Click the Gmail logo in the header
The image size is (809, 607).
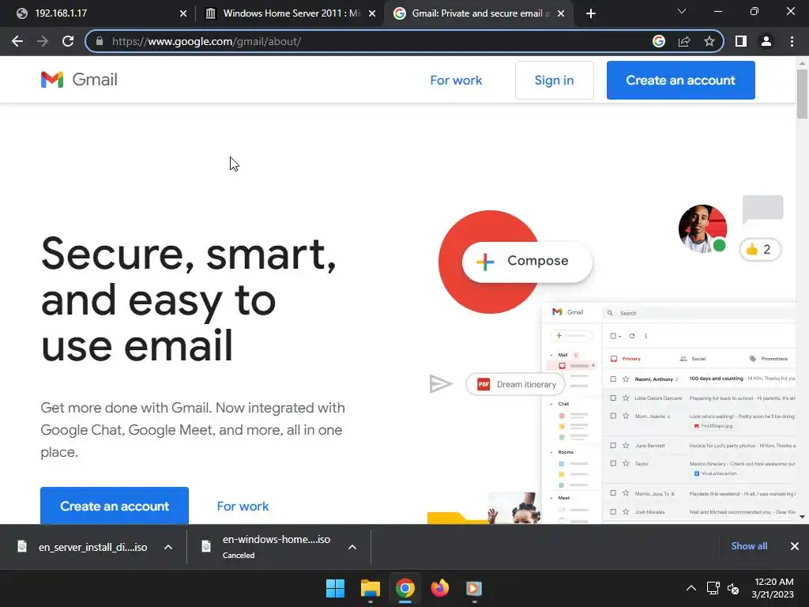coord(79,80)
